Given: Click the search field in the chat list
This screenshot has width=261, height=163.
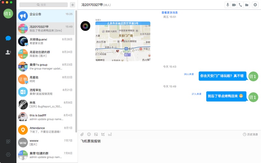Looking at the screenshot, I should (43, 5).
